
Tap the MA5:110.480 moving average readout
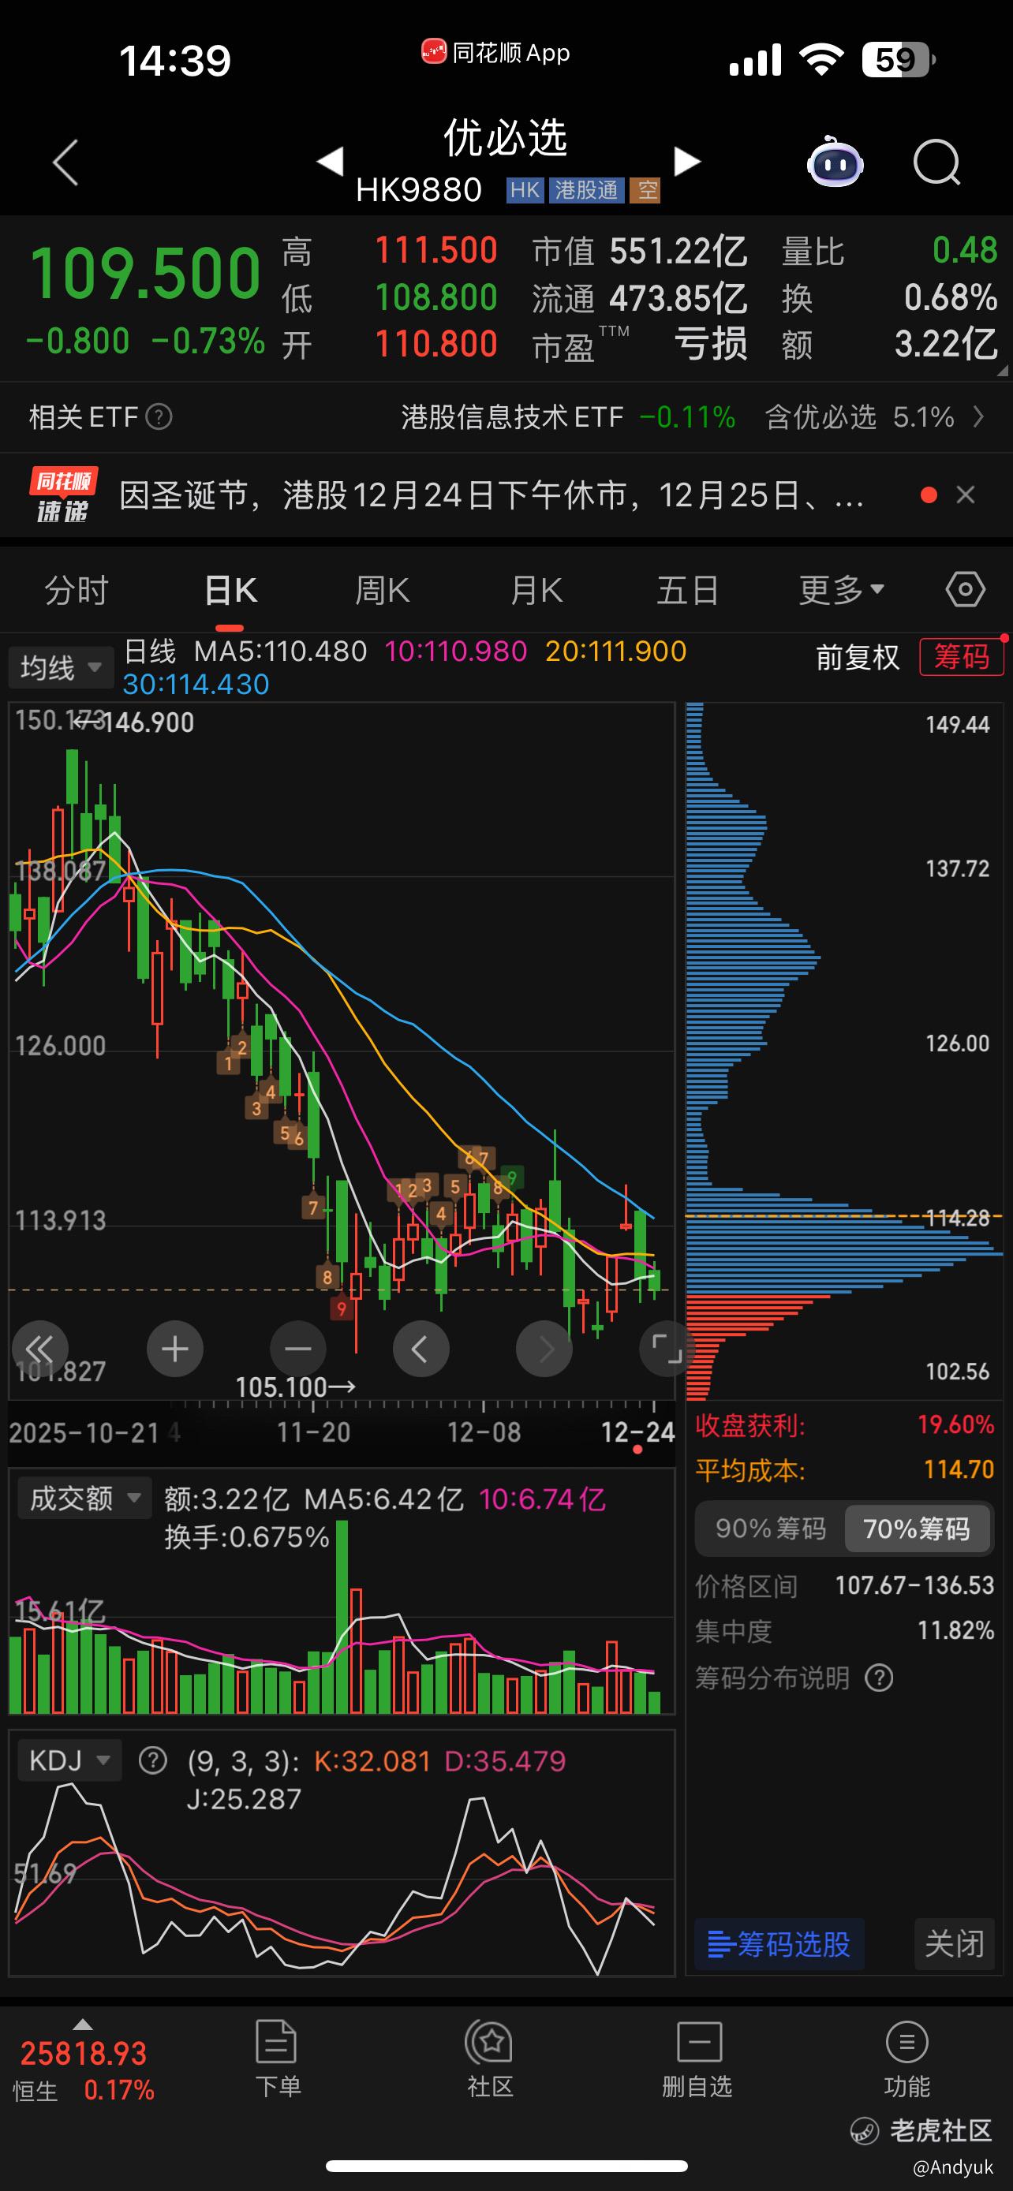tap(281, 651)
